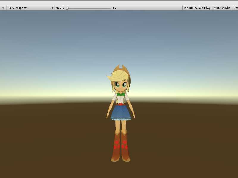Toggle Maximize On Play
This screenshot has width=238, height=178.
(x=197, y=8)
